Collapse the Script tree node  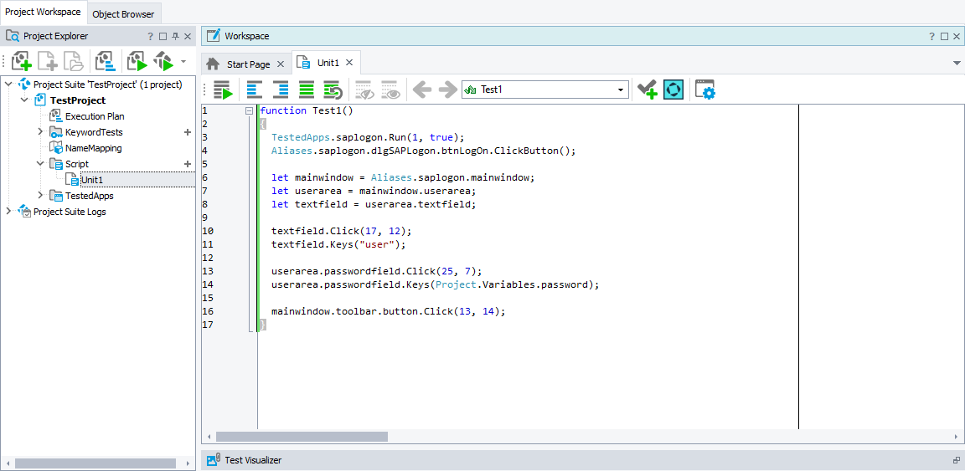tap(40, 164)
